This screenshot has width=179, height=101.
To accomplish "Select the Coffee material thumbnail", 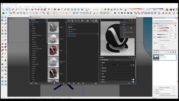I will 53,74.
